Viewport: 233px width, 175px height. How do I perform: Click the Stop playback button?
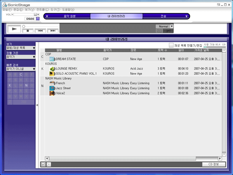[x=27, y=30]
